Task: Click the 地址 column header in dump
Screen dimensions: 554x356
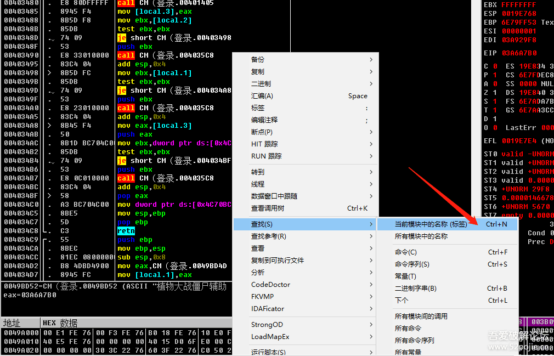Action: (x=12, y=323)
